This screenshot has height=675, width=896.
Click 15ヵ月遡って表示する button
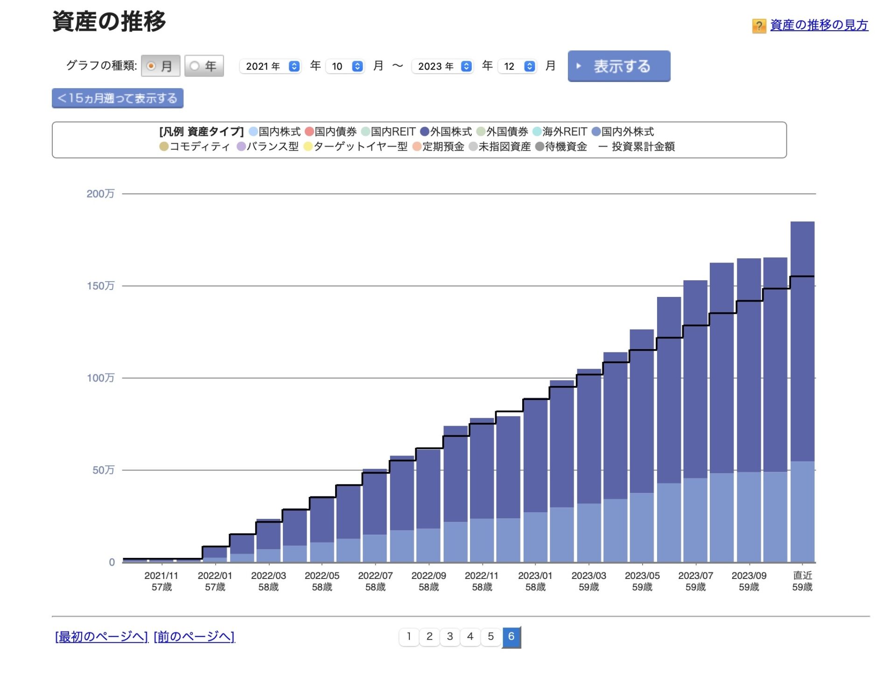118,98
